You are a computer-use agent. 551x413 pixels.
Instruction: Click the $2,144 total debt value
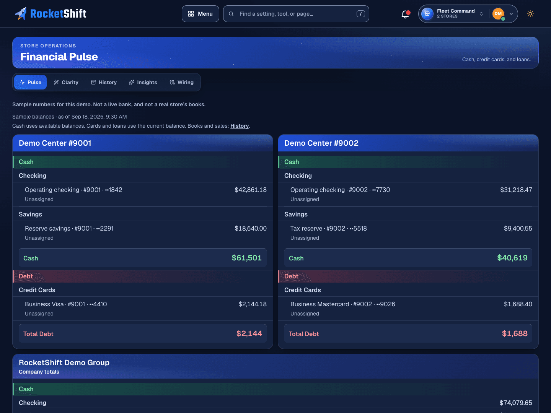[249, 333]
